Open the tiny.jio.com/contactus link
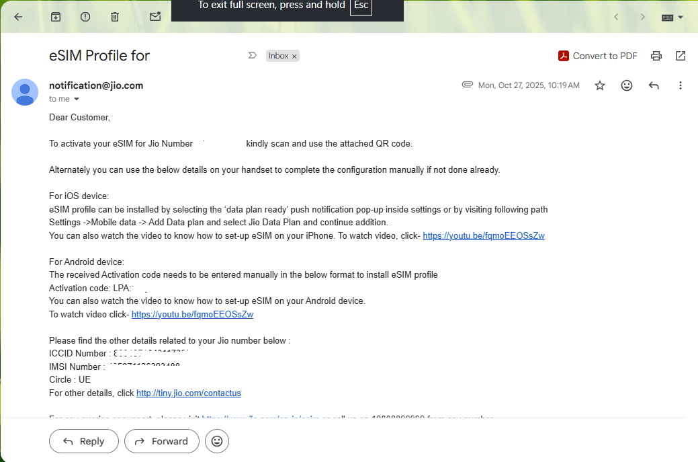 tap(188, 393)
